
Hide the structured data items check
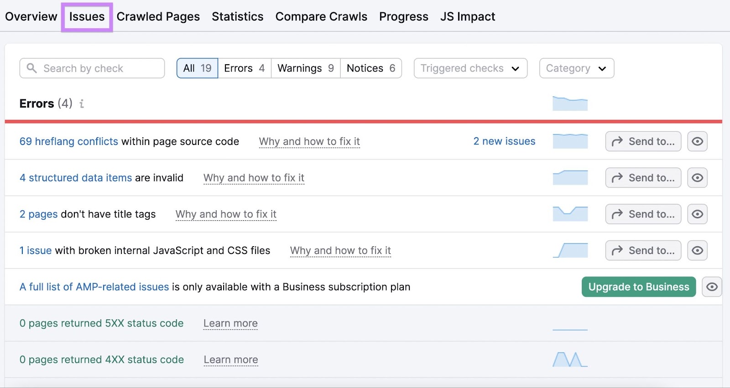[697, 178]
